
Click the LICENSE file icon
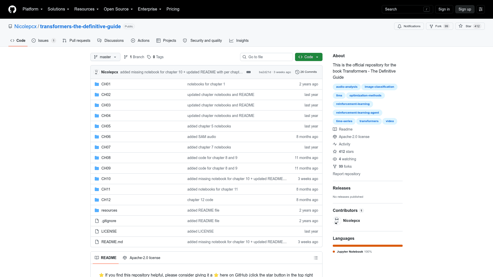pyautogui.click(x=97, y=231)
